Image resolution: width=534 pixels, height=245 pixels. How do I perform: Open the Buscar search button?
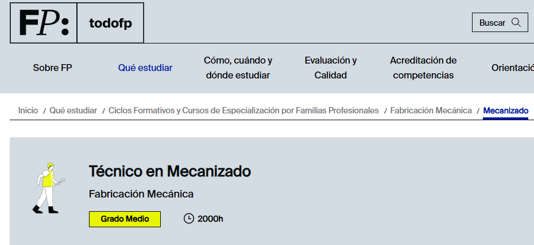[500, 23]
